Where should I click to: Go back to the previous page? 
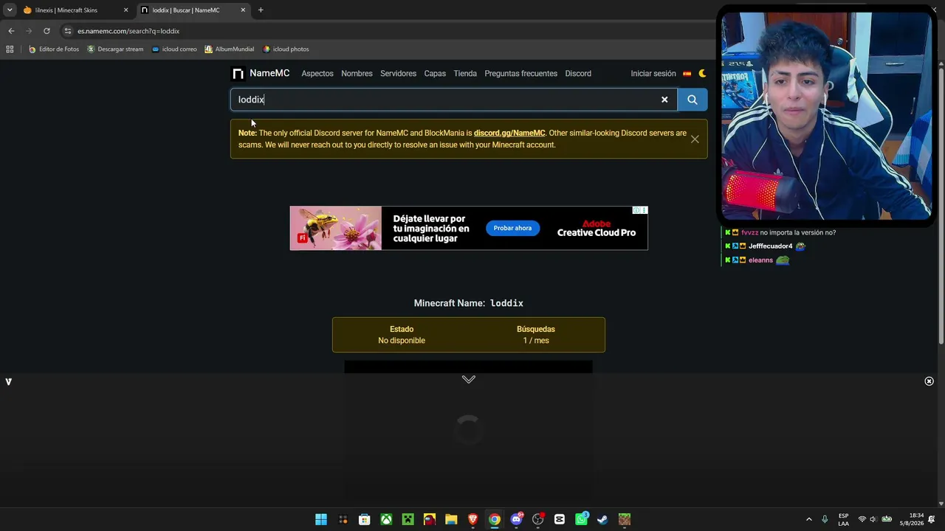[x=11, y=31]
